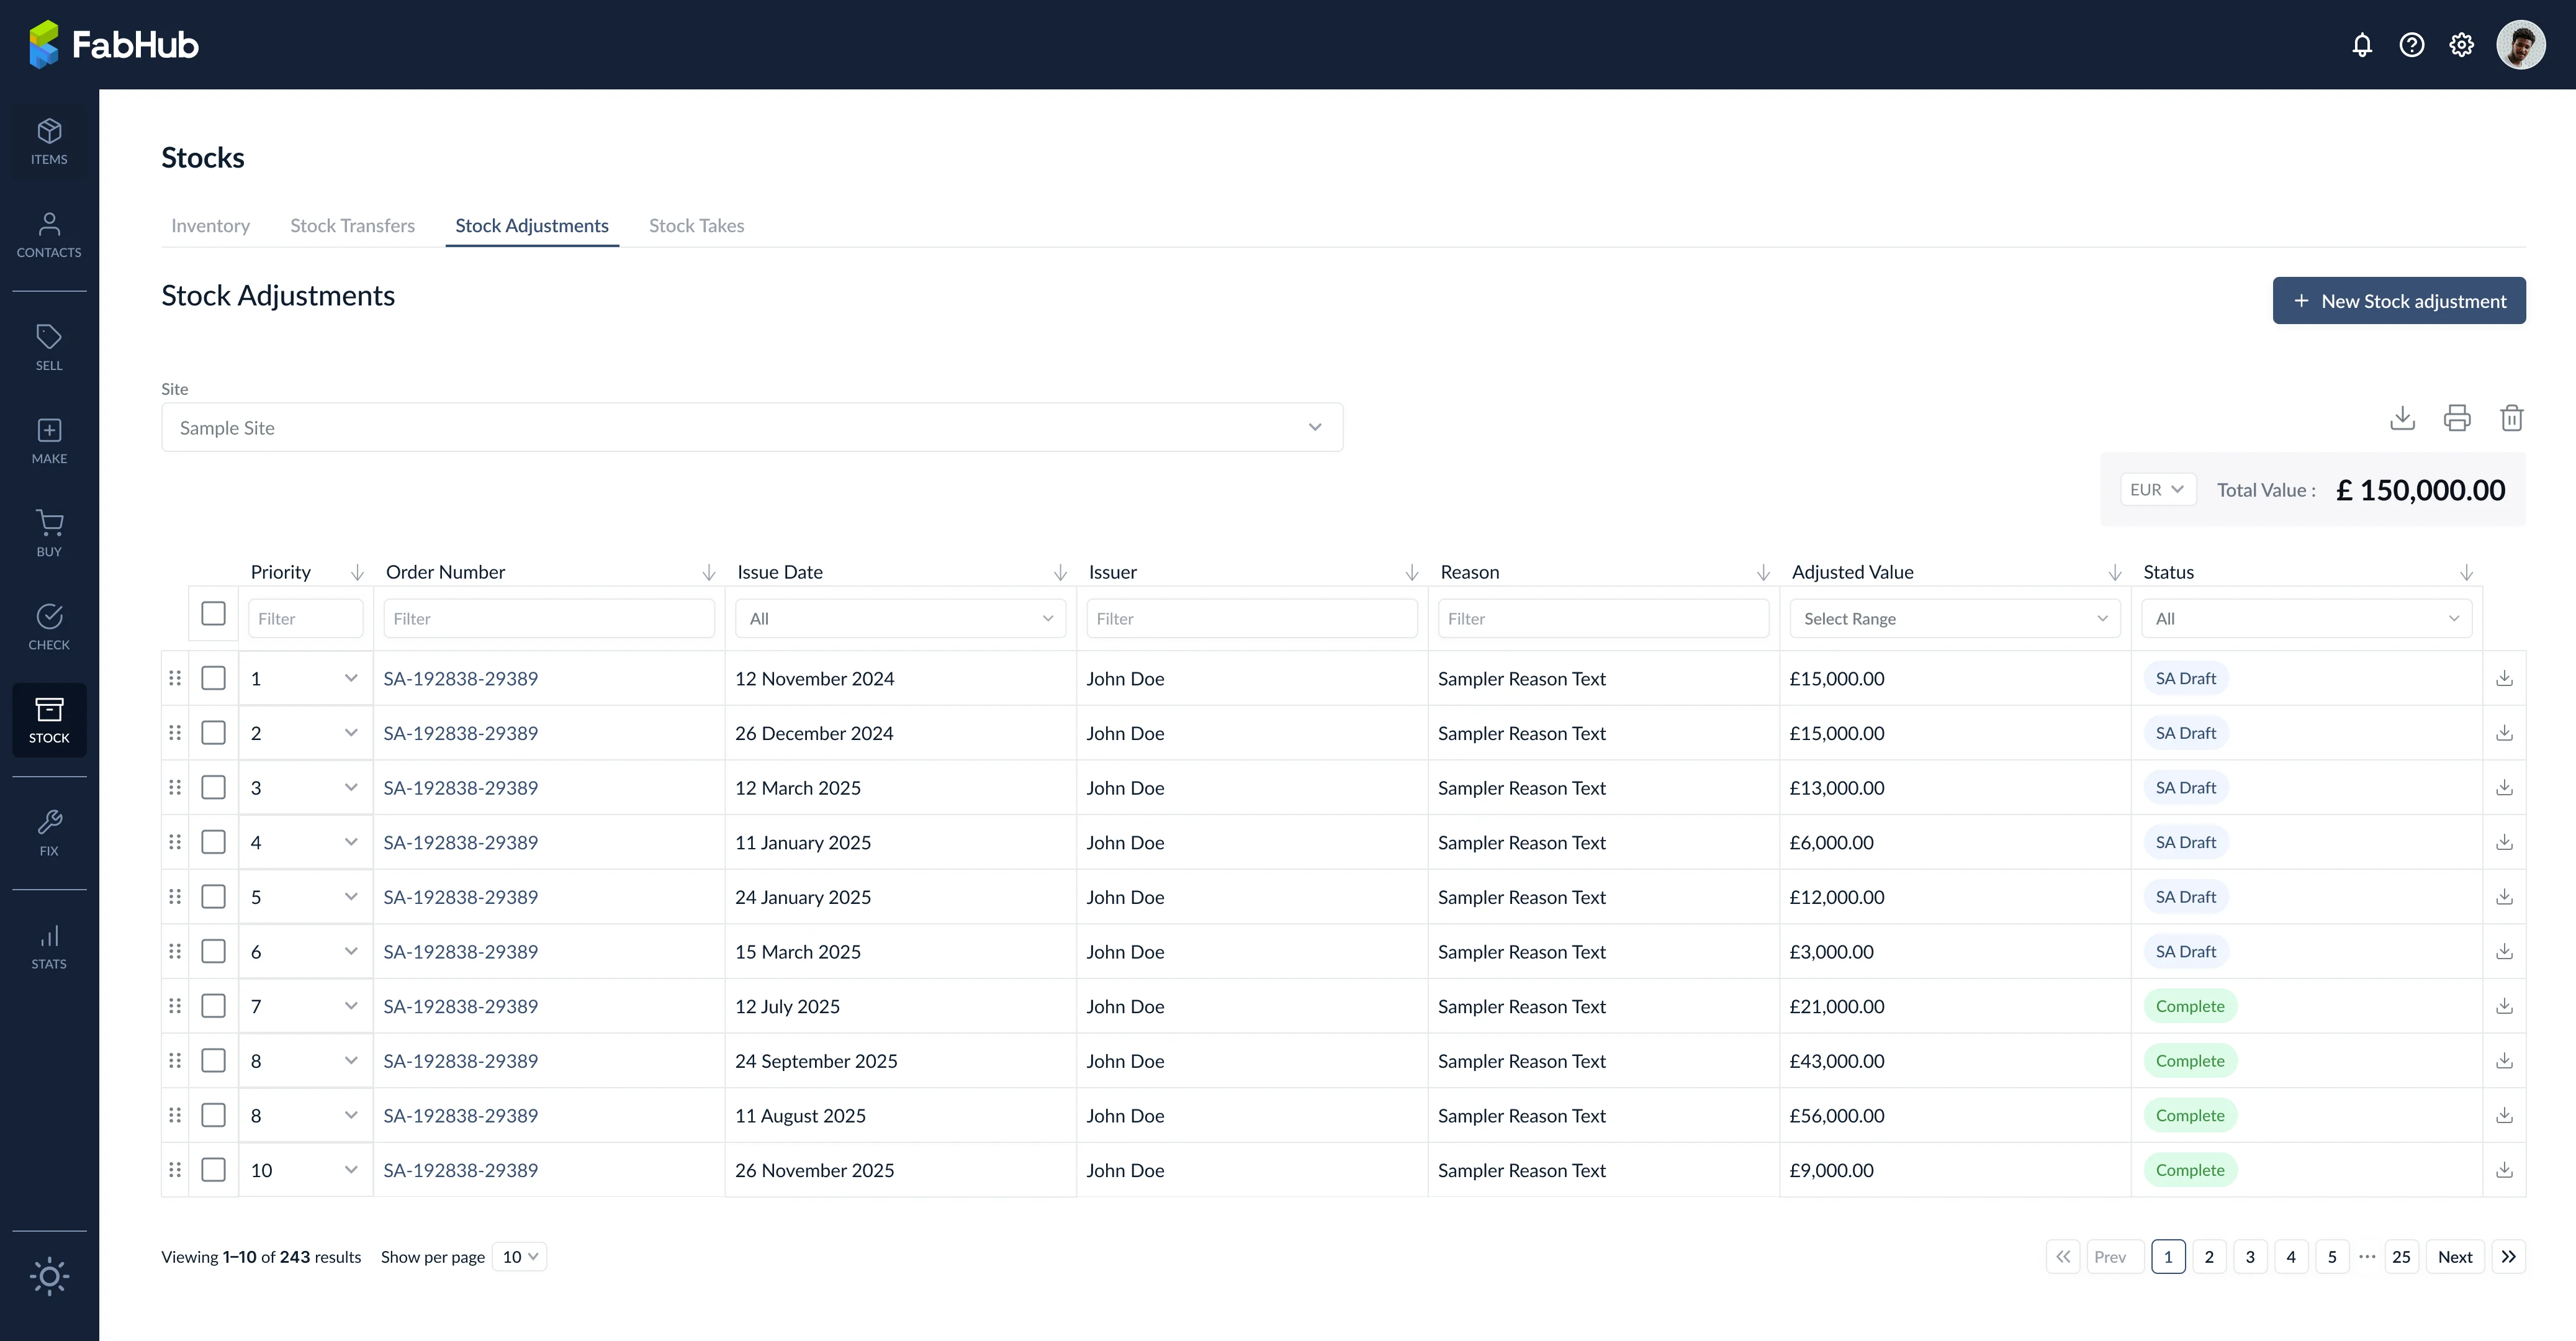
Task: Open the Sample Site dropdown
Action: [x=752, y=428]
